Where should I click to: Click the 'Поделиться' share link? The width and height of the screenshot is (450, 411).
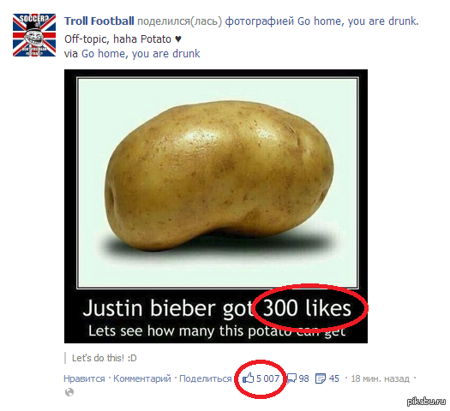tap(206, 378)
